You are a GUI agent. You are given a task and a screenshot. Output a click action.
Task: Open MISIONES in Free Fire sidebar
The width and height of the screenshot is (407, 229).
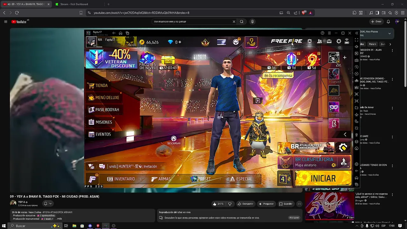pos(100,122)
